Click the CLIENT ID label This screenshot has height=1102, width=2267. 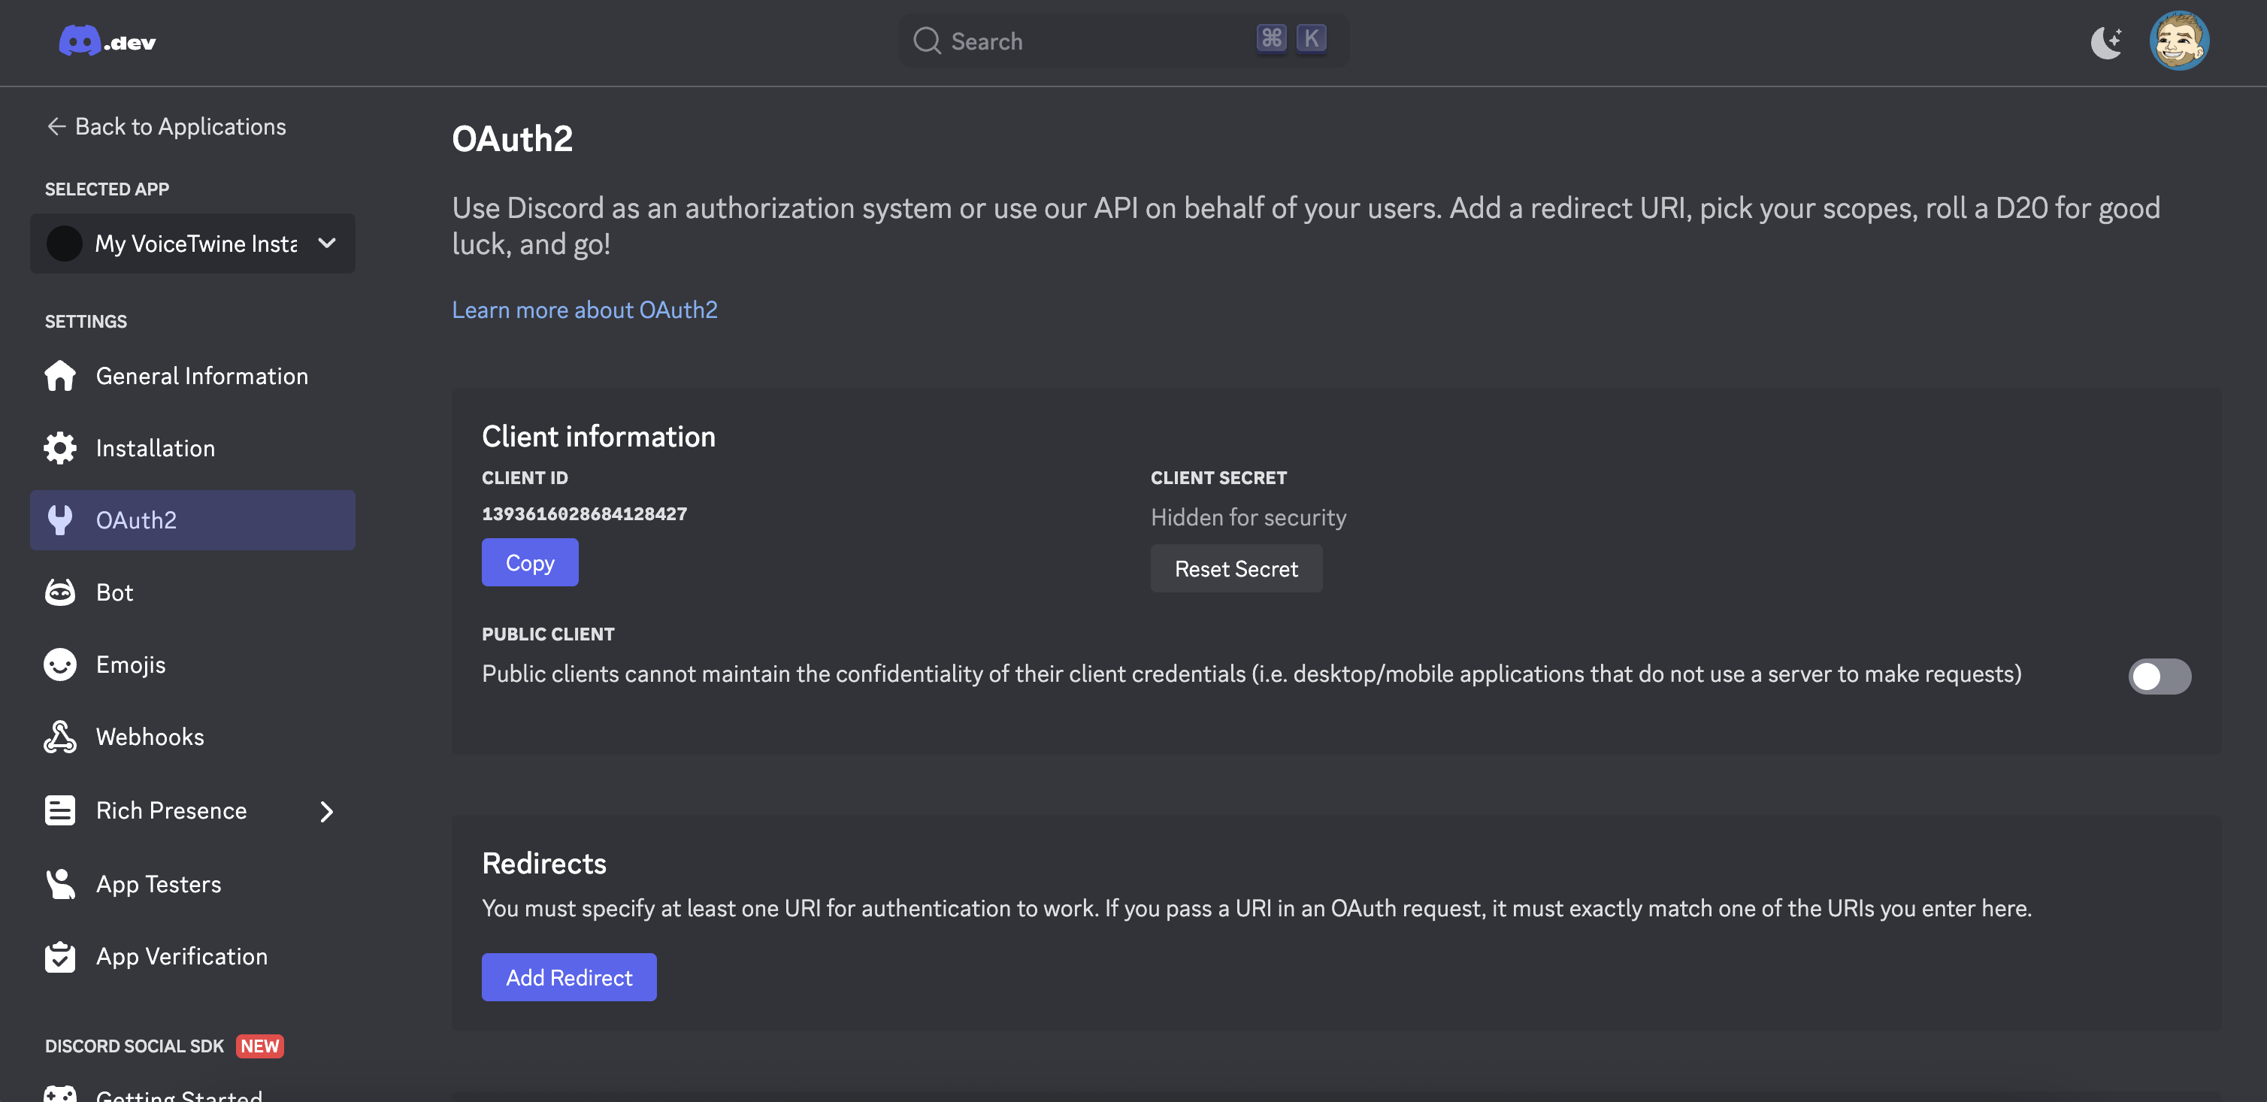[x=525, y=478]
